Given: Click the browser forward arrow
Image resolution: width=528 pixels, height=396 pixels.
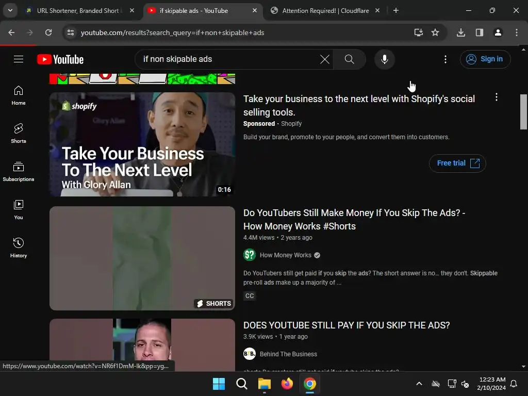Looking at the screenshot, I should tap(30, 32).
